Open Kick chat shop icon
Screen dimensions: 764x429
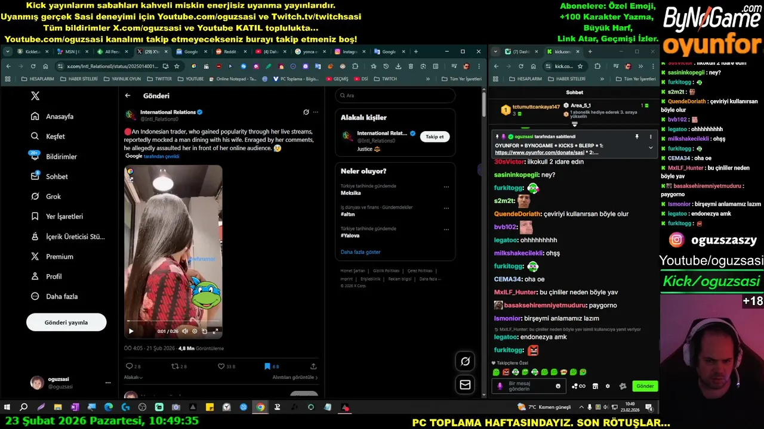click(595, 386)
